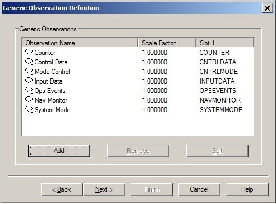276x204 pixels.
Task: Sort by the Scale Factor column header
Action: pyautogui.click(x=167, y=43)
